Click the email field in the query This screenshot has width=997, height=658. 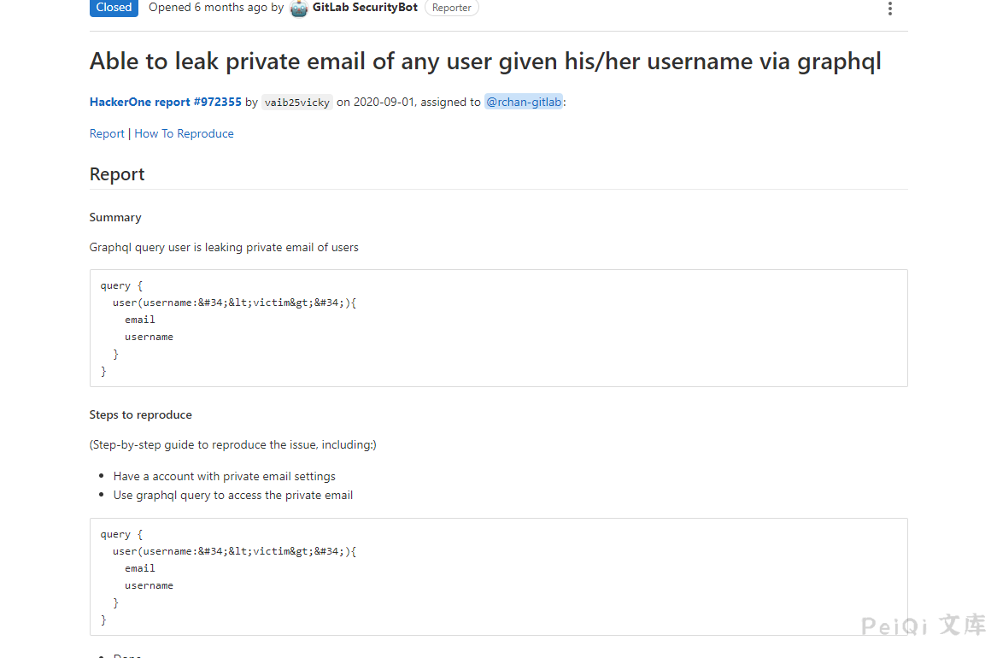139,319
